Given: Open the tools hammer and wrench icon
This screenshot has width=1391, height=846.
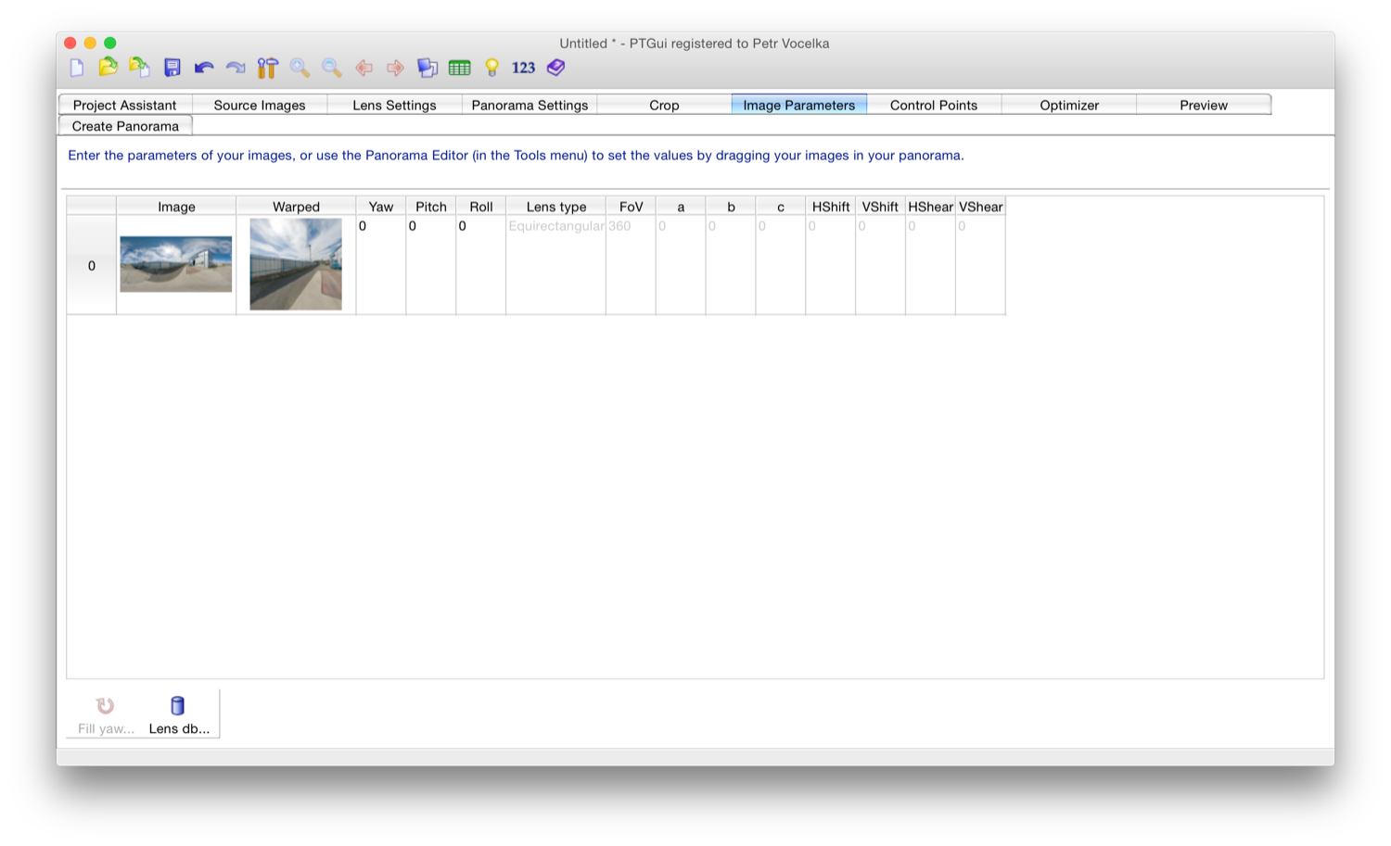Looking at the screenshot, I should tap(268, 68).
